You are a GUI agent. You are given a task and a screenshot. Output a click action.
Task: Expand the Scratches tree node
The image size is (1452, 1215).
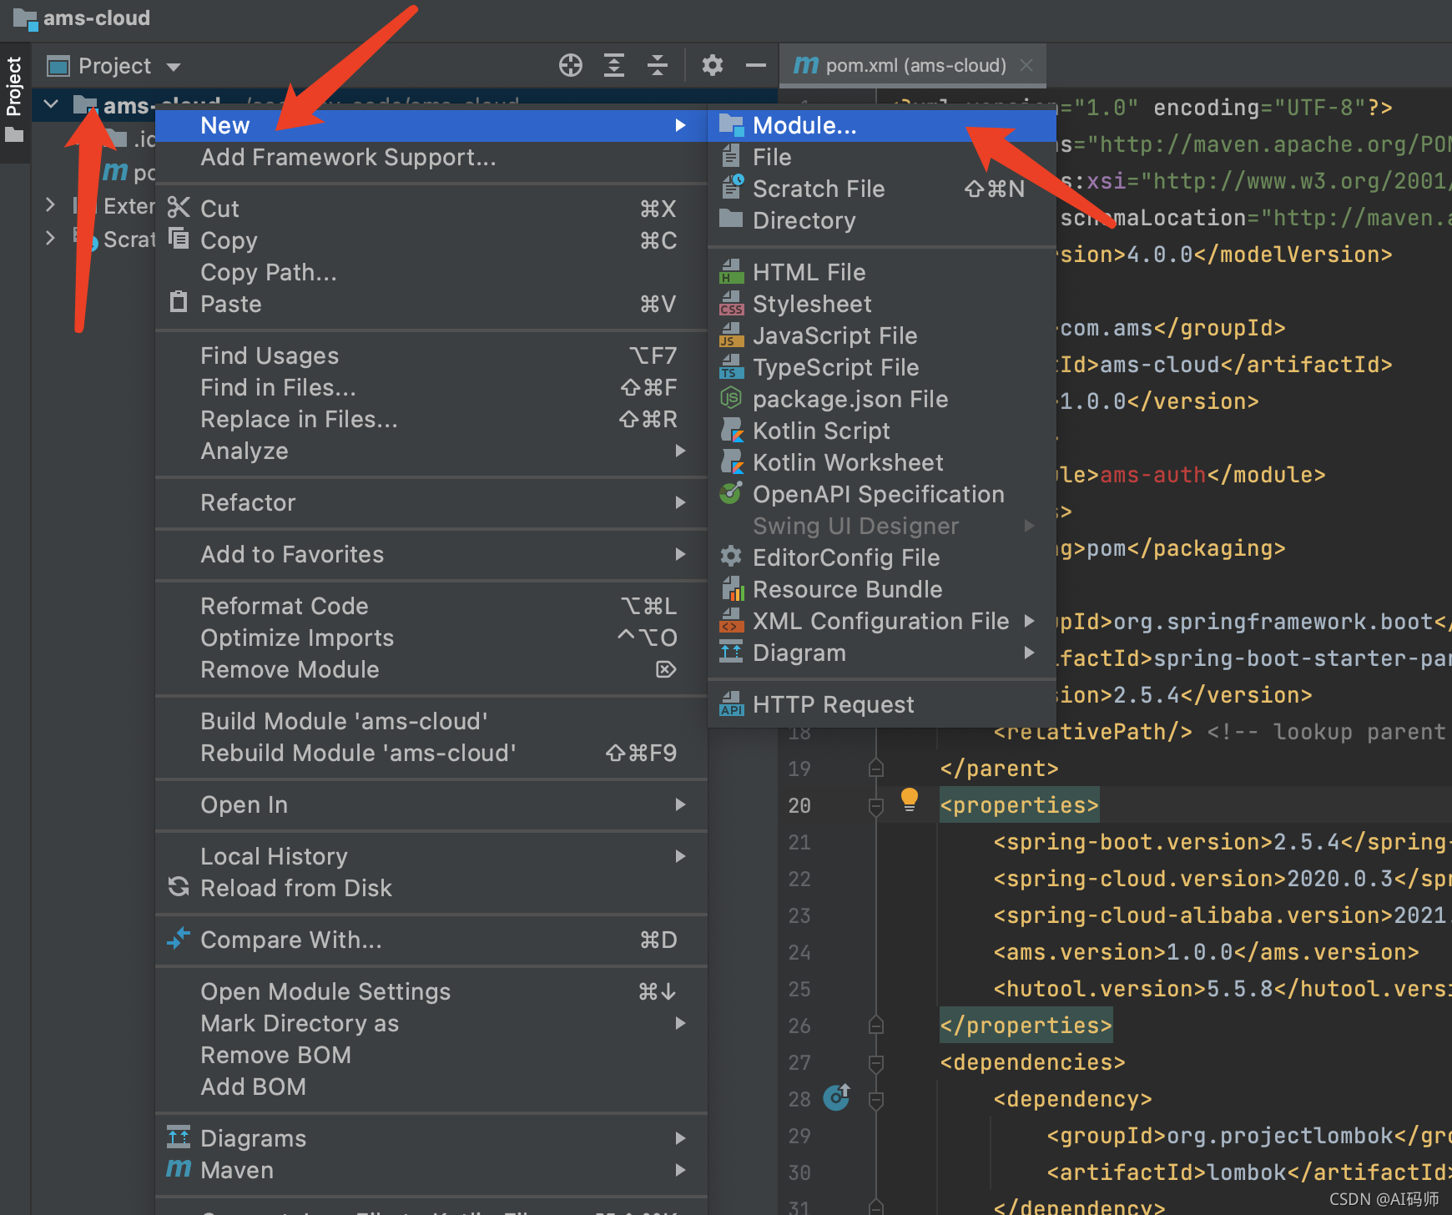51,238
